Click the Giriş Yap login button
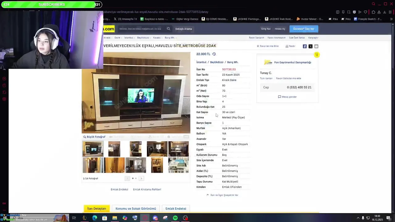The image size is (395, 222). coord(266,29)
